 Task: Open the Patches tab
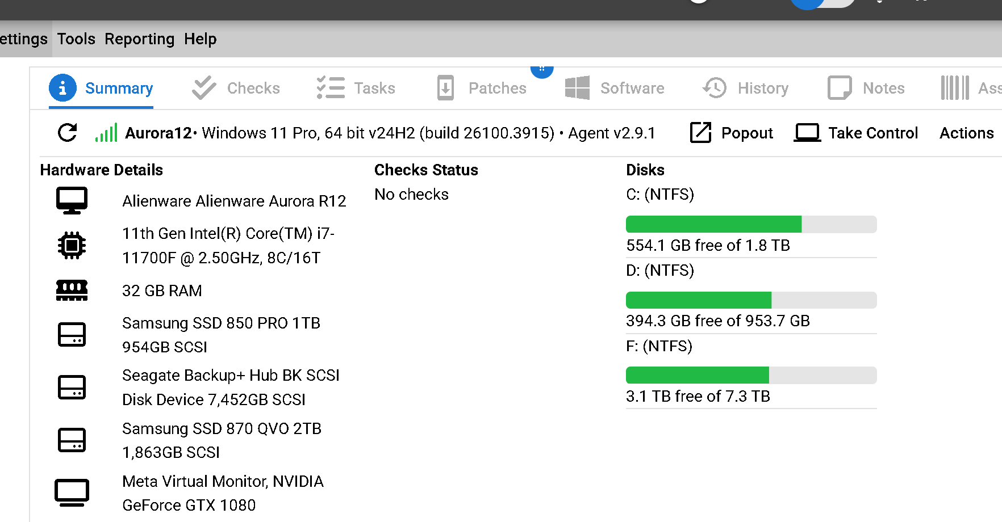482,88
